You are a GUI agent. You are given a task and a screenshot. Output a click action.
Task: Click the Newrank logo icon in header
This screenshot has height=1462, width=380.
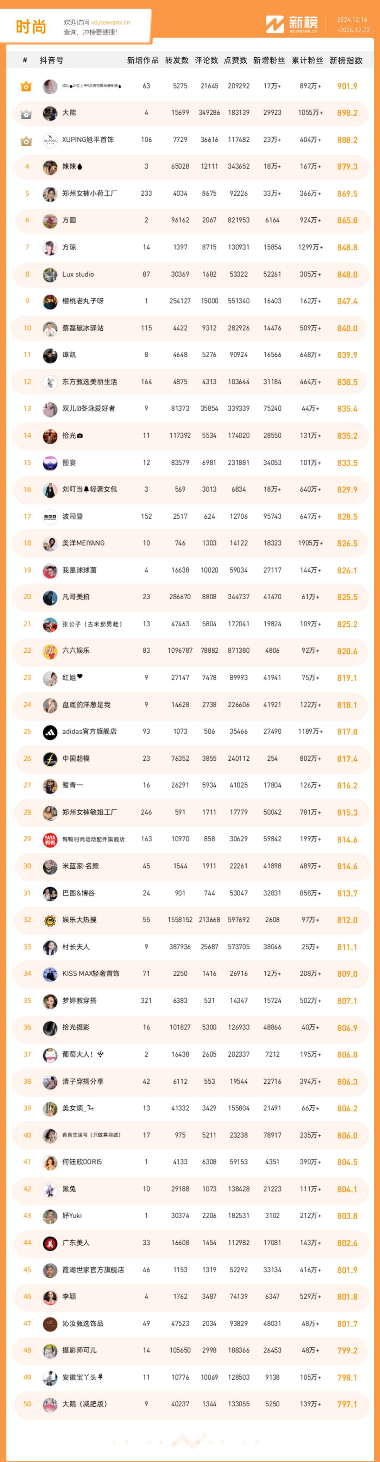coord(275,24)
